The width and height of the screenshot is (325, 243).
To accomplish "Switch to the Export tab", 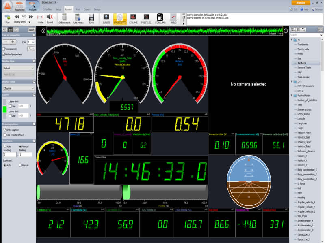I will pos(87,9).
